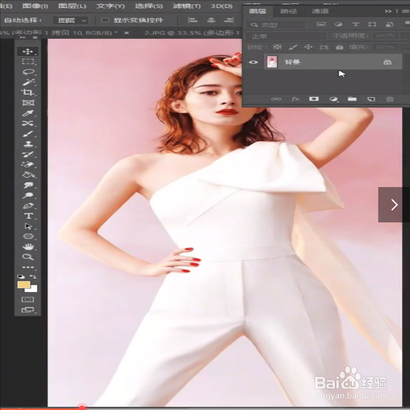410x410 pixels.
Task: Select the Path Selection tool
Action: pos(28,226)
